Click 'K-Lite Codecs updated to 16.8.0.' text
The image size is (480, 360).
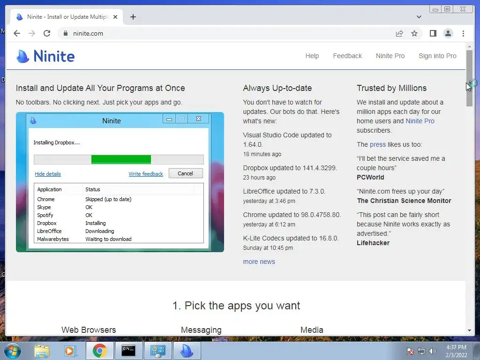coord(291,238)
